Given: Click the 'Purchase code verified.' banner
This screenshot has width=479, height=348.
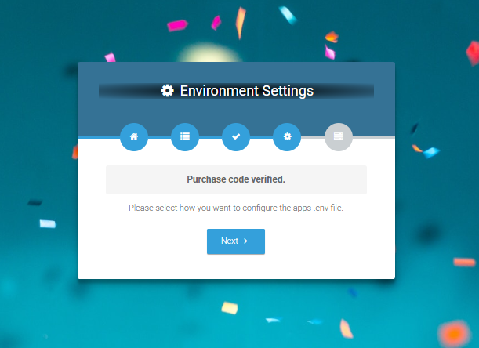Looking at the screenshot, I should click(236, 179).
